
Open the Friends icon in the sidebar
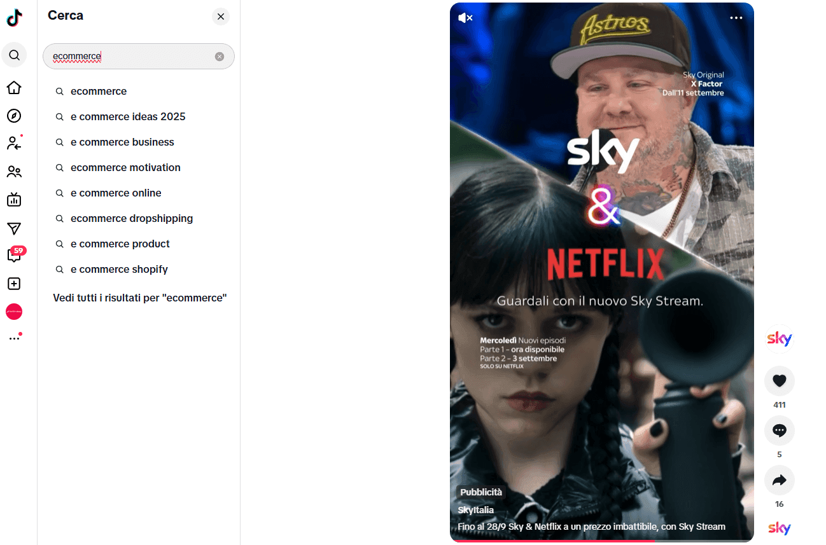(14, 172)
